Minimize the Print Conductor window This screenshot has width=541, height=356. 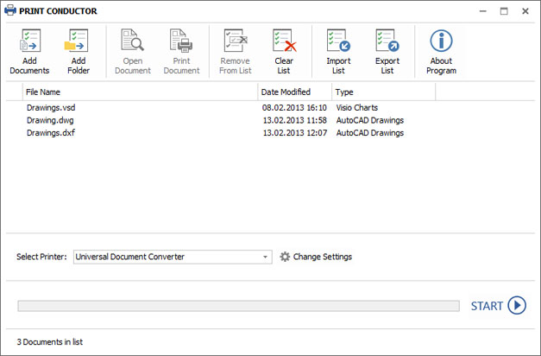click(x=483, y=11)
